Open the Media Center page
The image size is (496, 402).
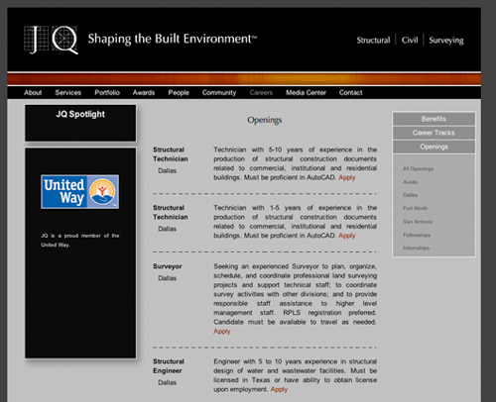pyautogui.click(x=306, y=93)
